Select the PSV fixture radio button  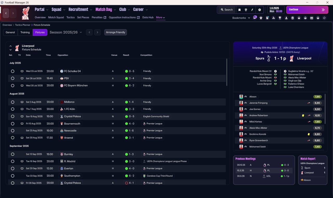click(x=12, y=78)
